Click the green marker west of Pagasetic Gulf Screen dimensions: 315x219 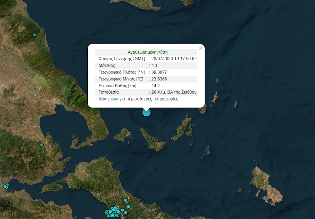point(42,145)
